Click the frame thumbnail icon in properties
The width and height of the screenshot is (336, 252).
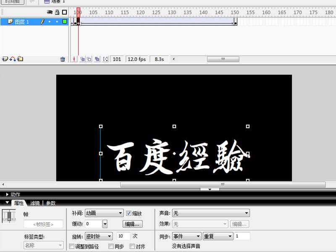click(x=9, y=216)
